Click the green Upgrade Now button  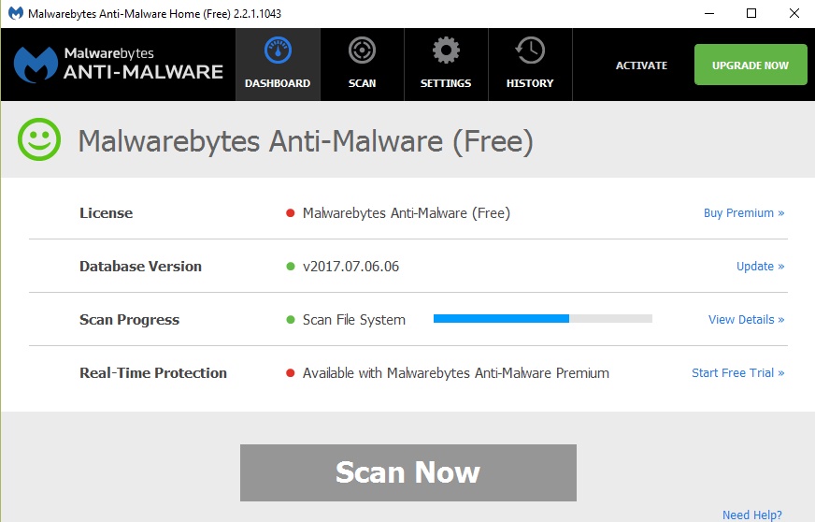tap(751, 65)
